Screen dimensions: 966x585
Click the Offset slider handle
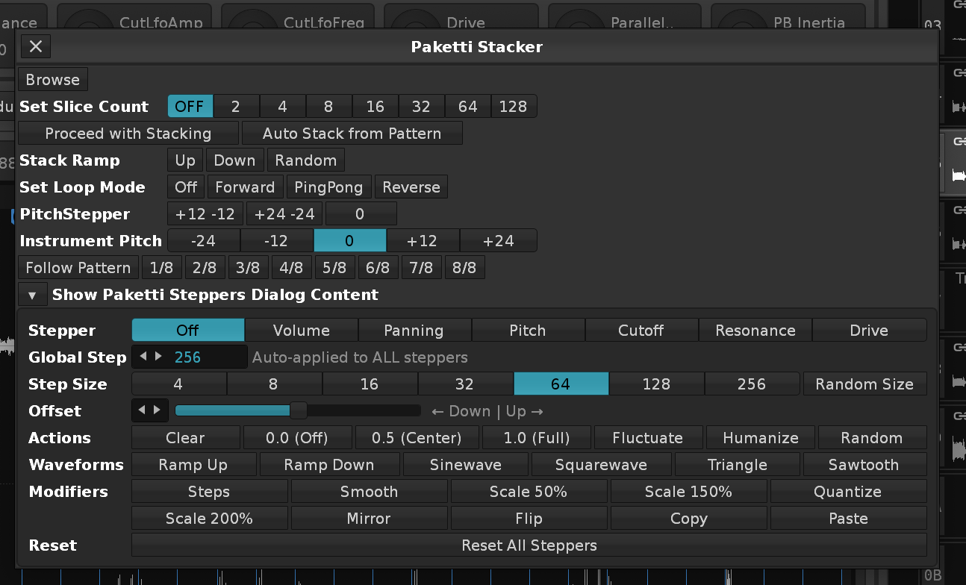click(x=298, y=410)
